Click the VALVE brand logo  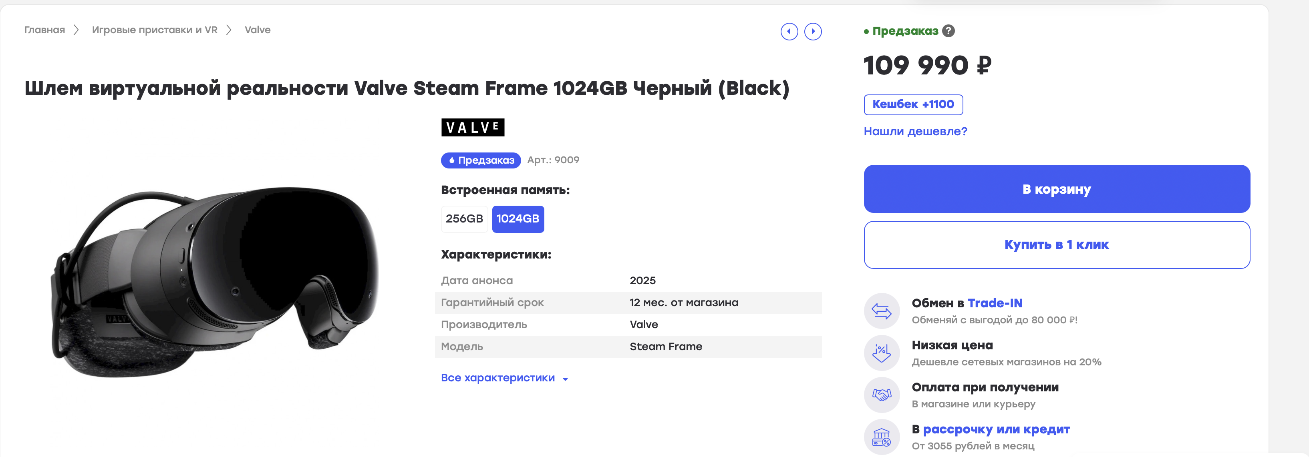coord(473,127)
